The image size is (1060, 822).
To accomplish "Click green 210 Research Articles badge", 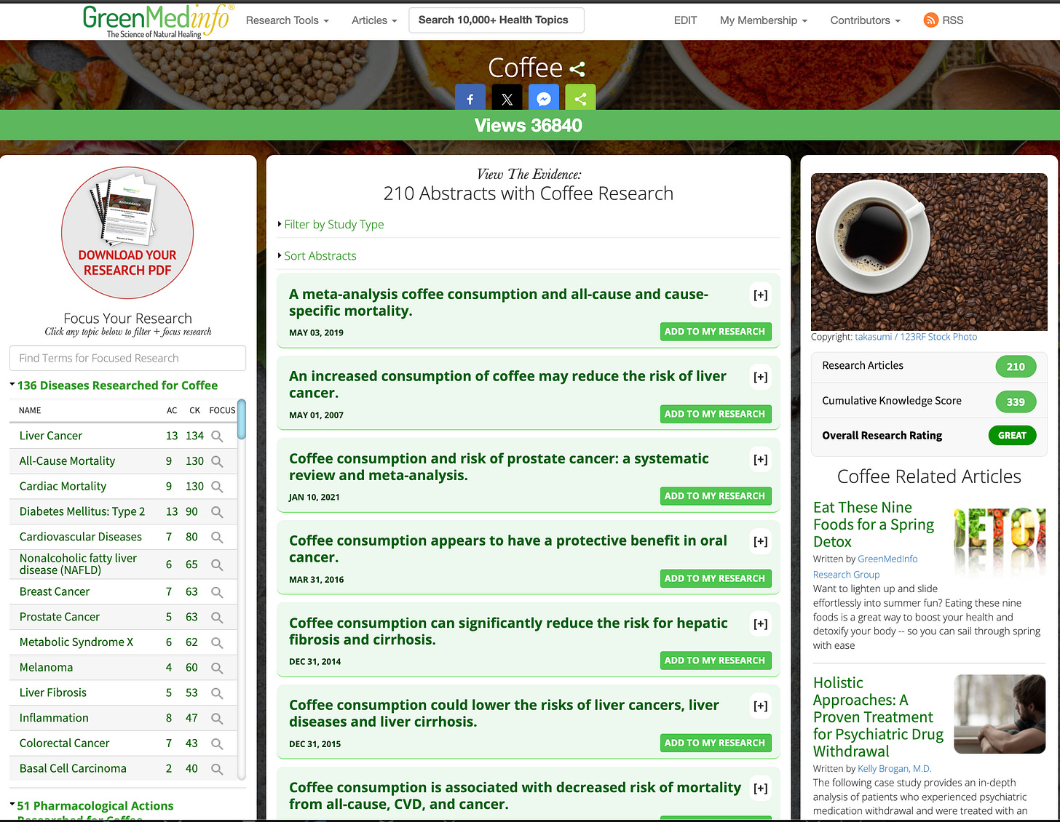I will click(1016, 367).
